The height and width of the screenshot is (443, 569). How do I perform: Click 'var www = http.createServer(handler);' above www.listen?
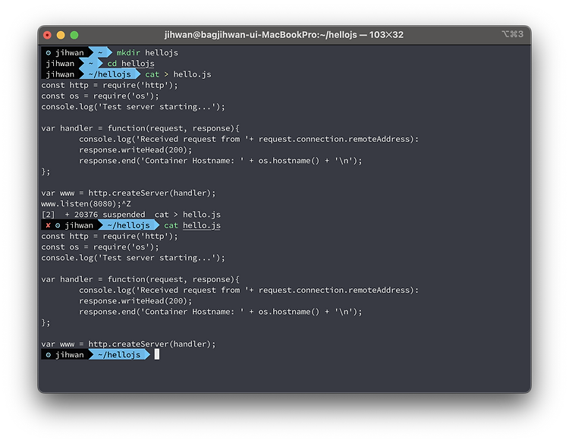tap(128, 193)
